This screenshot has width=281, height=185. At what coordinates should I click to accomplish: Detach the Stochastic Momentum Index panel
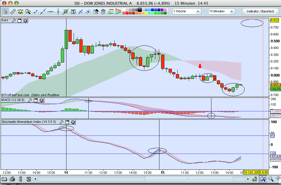point(67,122)
